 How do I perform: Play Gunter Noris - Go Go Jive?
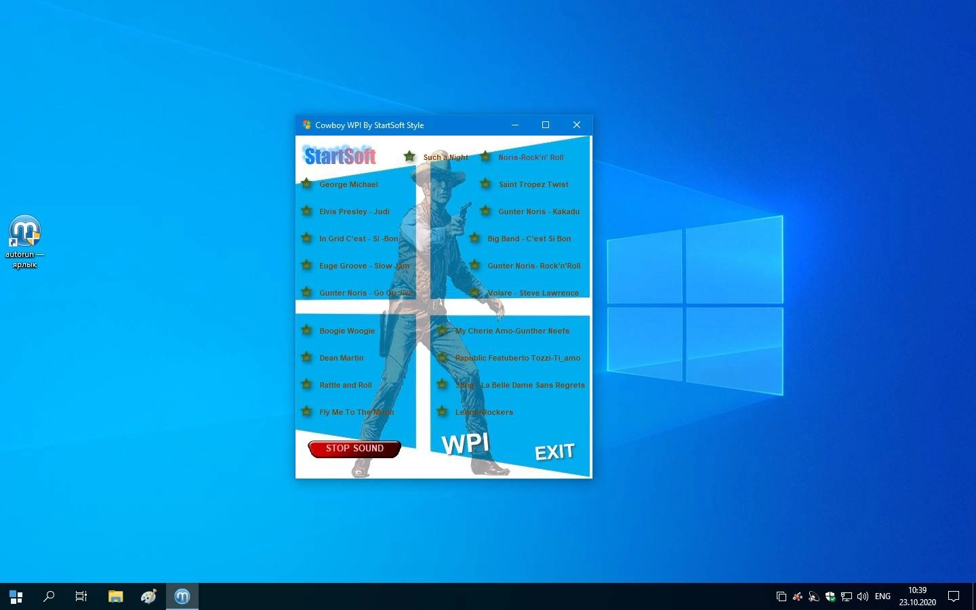(366, 293)
